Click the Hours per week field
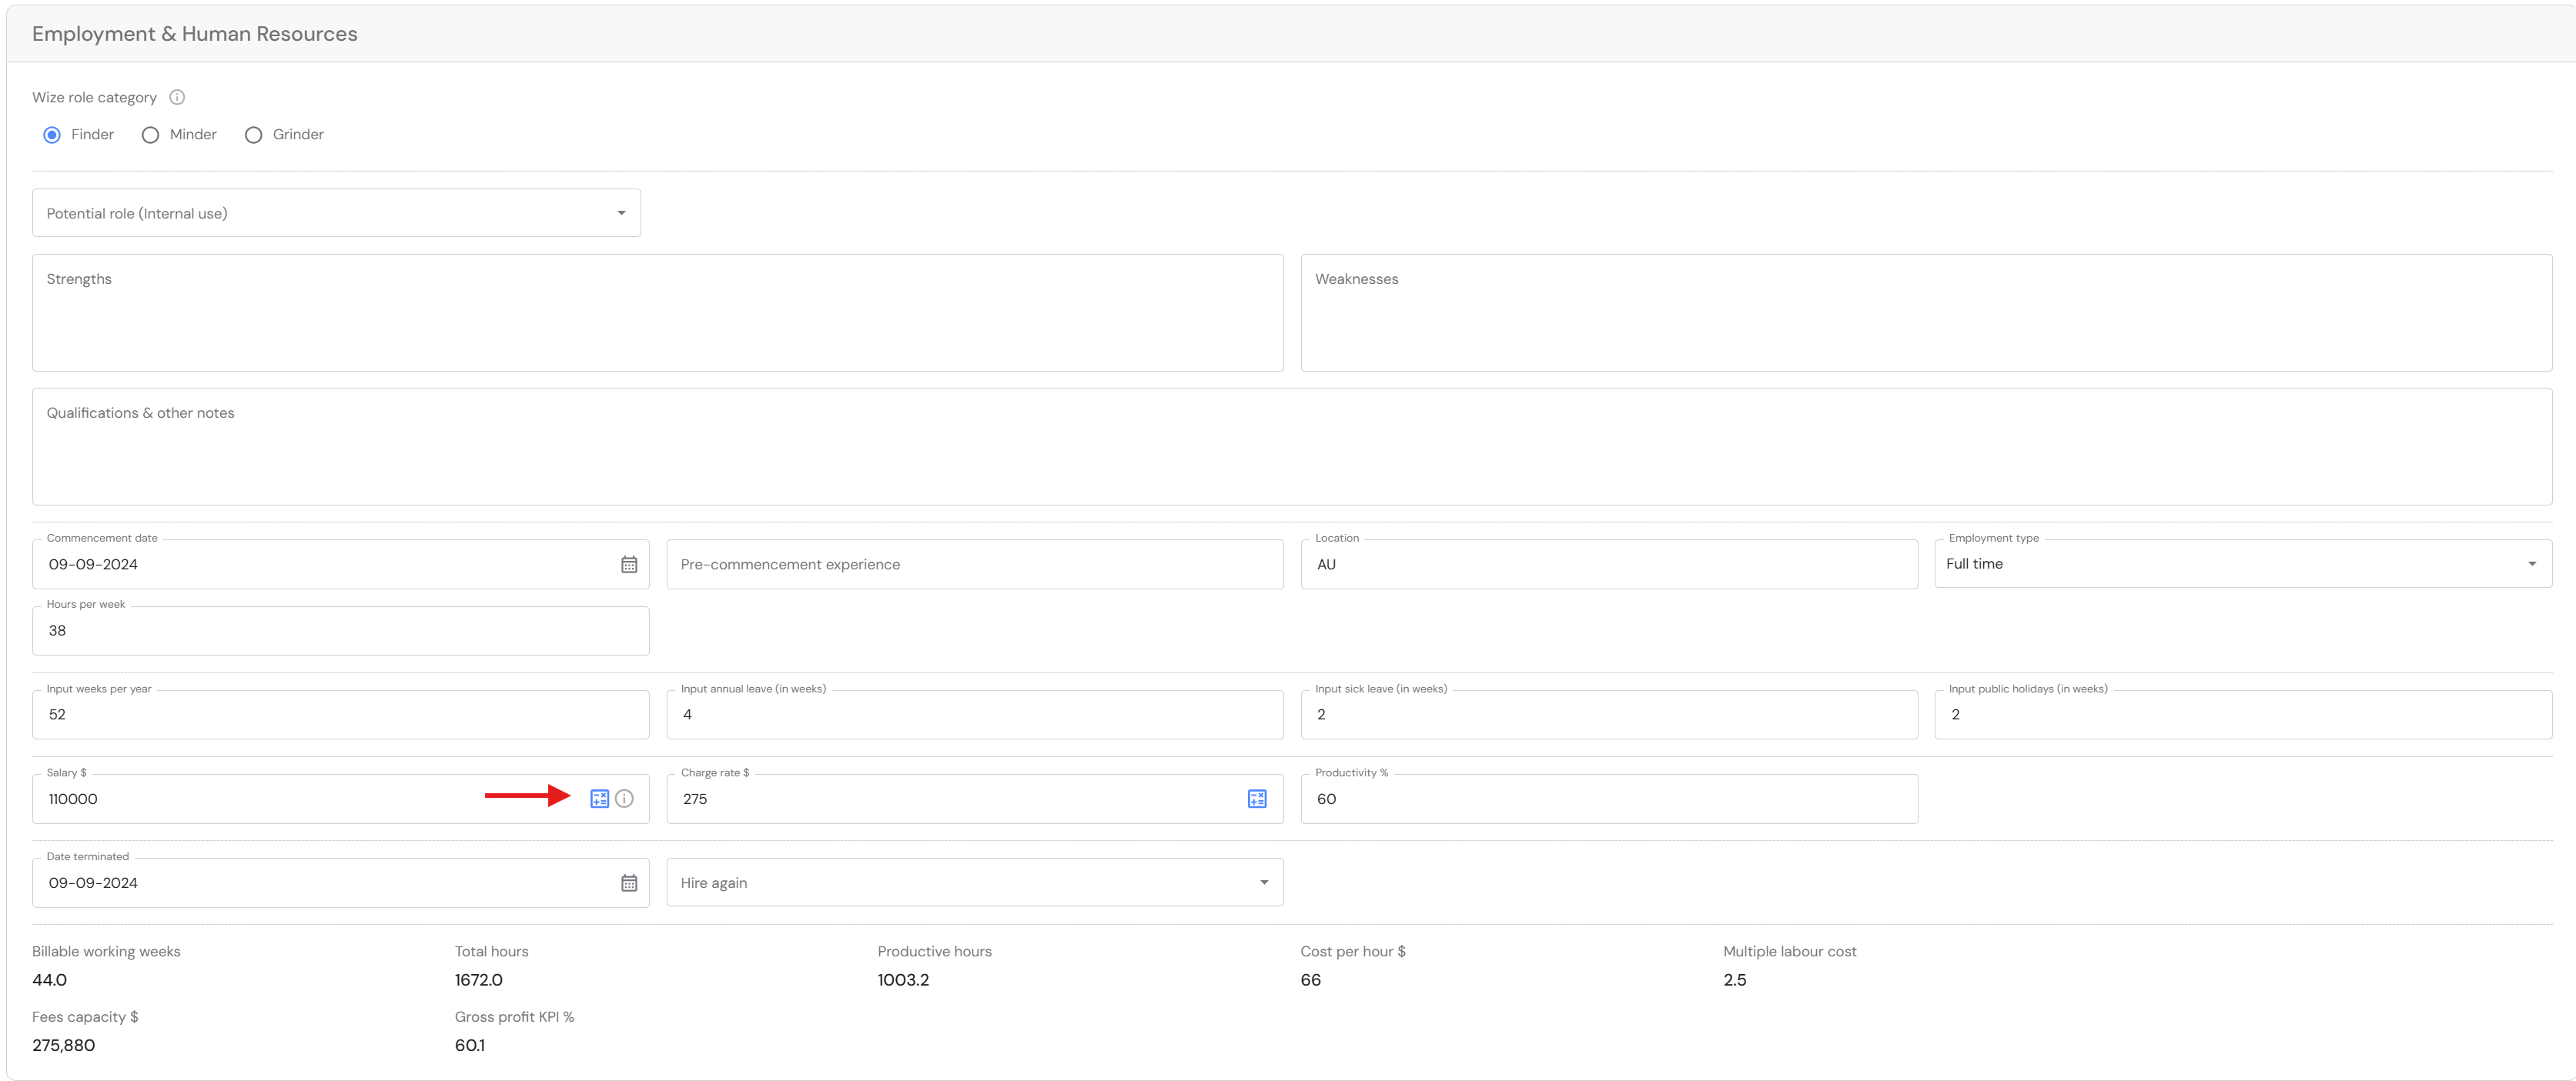This screenshot has height=1081, width=2576. pos(340,632)
